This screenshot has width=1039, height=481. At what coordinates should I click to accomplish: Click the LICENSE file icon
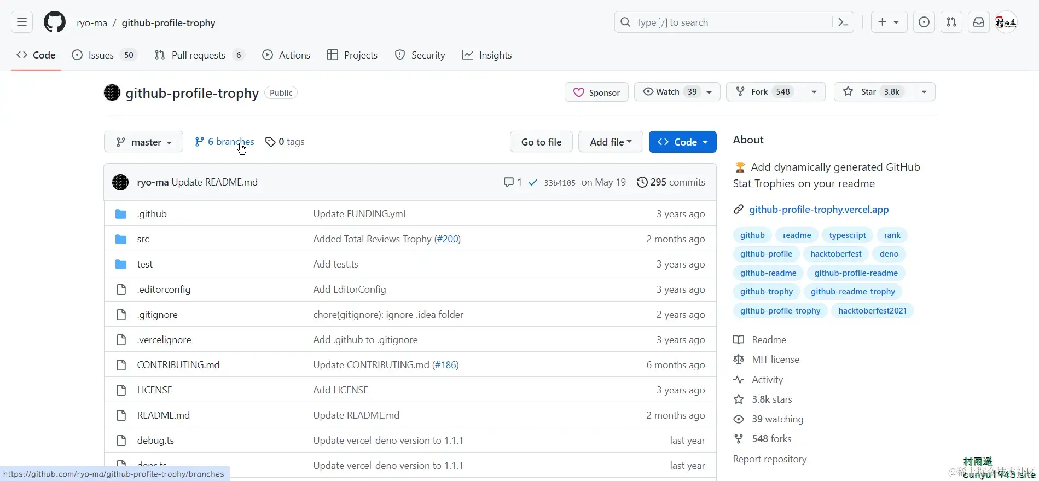[121, 390]
